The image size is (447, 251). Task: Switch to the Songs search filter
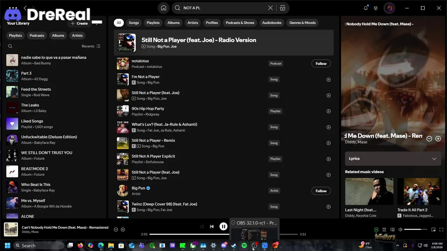134,23
